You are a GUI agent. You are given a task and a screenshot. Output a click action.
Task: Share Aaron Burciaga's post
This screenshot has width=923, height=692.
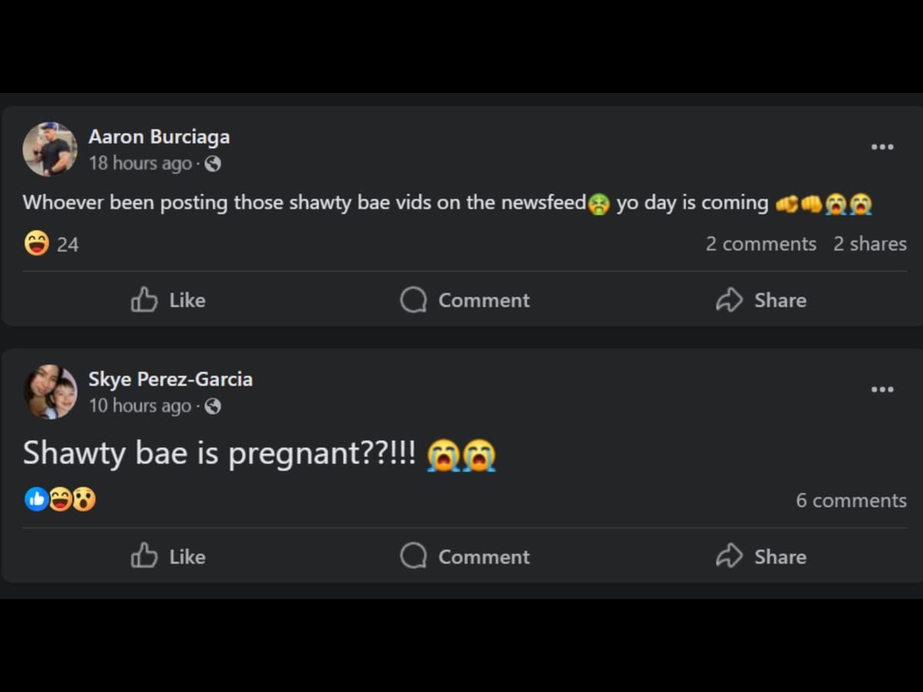point(761,300)
